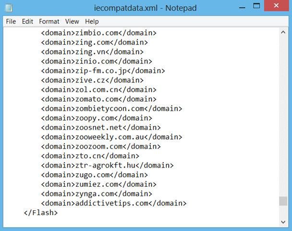Click the vertical scrollbar thumb
Image resolution: width=292 pixels, height=231 pixels.
pyautogui.click(x=283, y=201)
